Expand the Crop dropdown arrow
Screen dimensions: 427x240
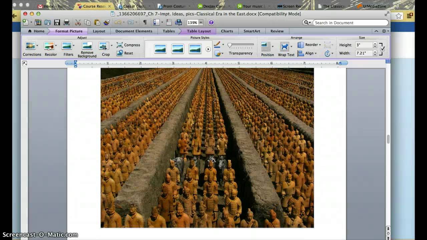tap(111, 46)
